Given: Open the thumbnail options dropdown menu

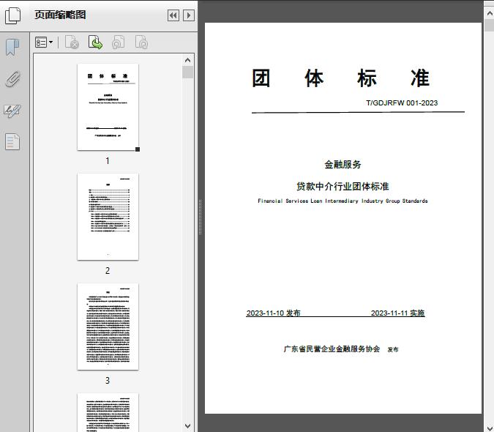Looking at the screenshot, I should coord(44,42).
